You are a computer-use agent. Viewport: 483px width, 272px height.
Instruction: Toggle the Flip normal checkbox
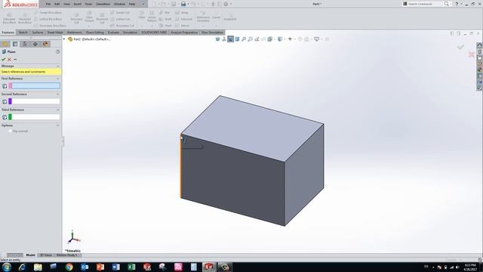coord(10,131)
